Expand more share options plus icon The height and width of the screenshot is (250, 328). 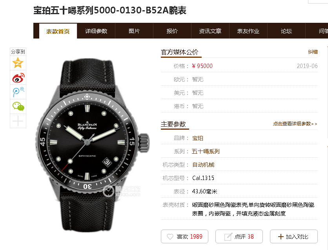click(18, 121)
